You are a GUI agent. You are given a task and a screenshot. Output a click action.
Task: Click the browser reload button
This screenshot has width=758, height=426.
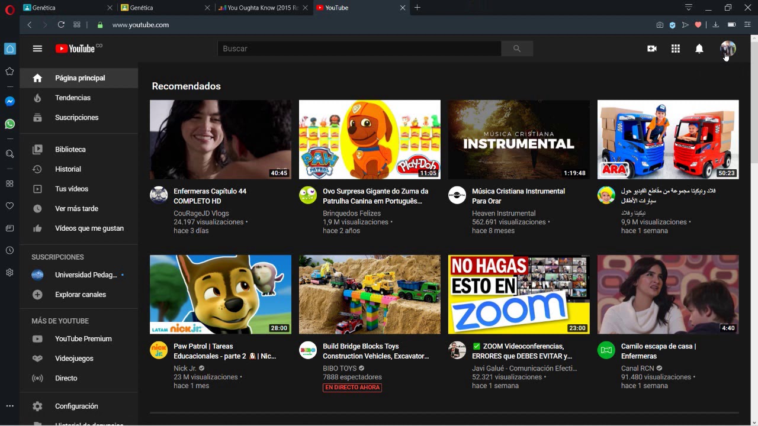[61, 25]
